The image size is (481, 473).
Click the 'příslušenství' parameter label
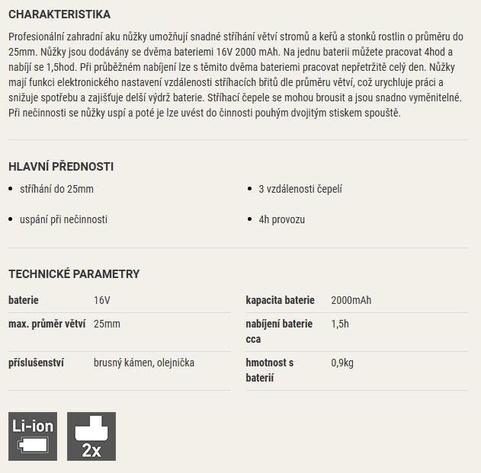click(x=36, y=363)
